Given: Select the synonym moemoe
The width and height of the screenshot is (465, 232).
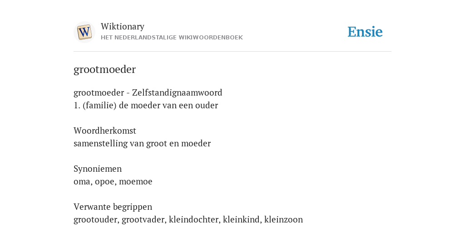Looking at the screenshot, I should pyautogui.click(x=135, y=181).
